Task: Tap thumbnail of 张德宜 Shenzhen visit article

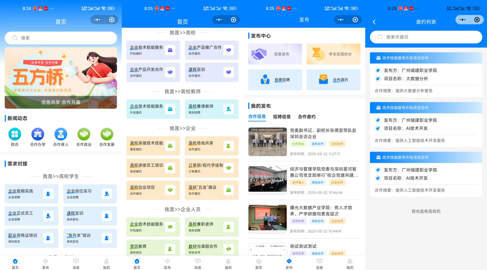Action: (x=268, y=142)
